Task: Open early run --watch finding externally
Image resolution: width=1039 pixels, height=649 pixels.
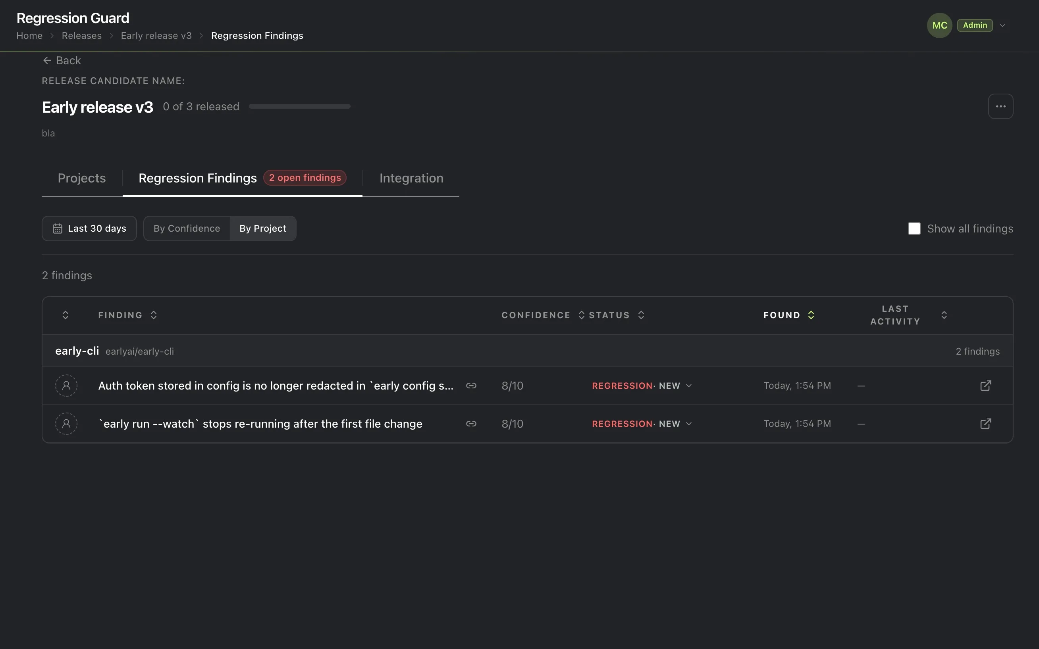Action: (x=985, y=424)
